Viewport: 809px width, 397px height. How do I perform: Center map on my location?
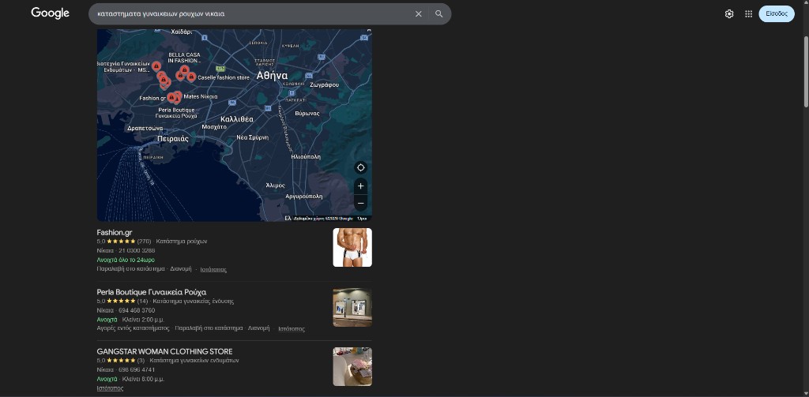pyautogui.click(x=360, y=167)
